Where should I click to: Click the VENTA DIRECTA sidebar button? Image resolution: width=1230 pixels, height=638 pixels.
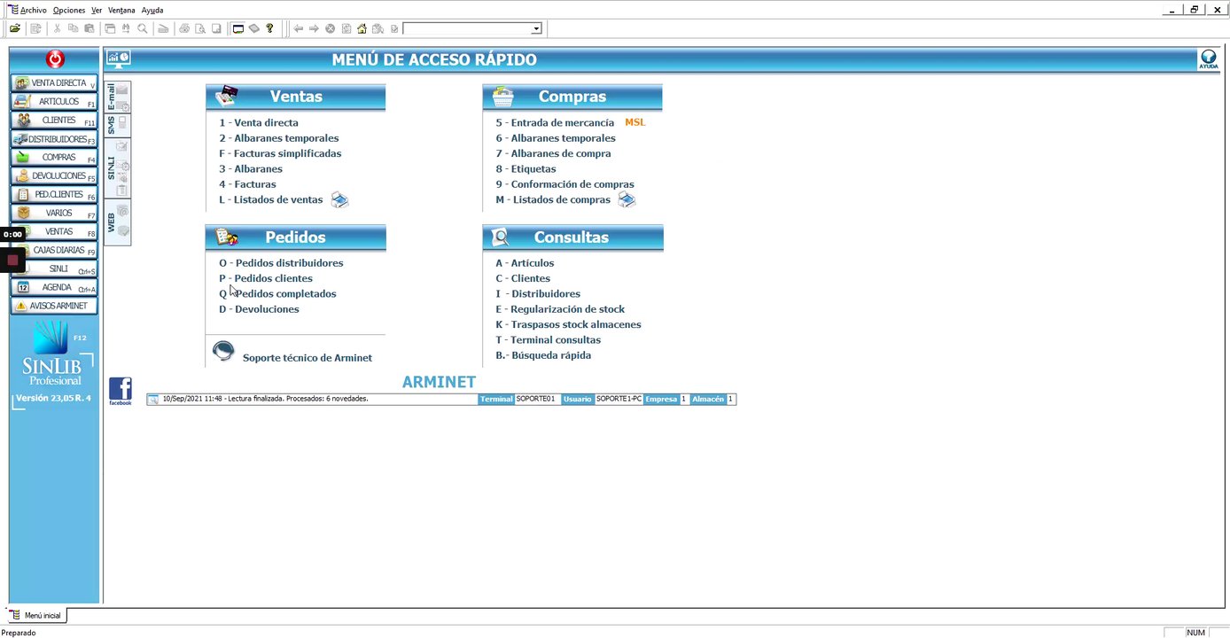55,82
